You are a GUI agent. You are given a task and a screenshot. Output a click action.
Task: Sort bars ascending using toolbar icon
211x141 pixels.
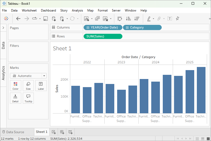128,19
